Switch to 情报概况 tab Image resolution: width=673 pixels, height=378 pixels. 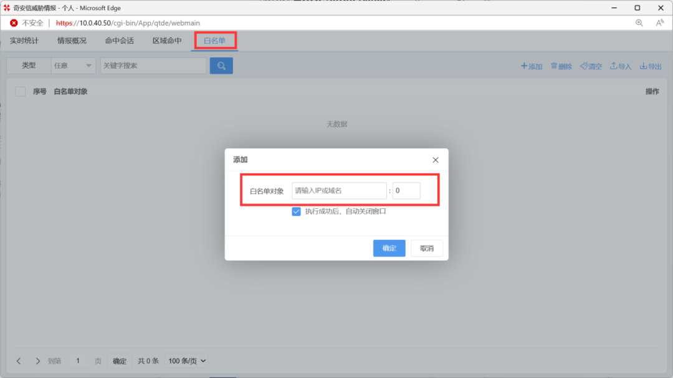[x=72, y=41]
